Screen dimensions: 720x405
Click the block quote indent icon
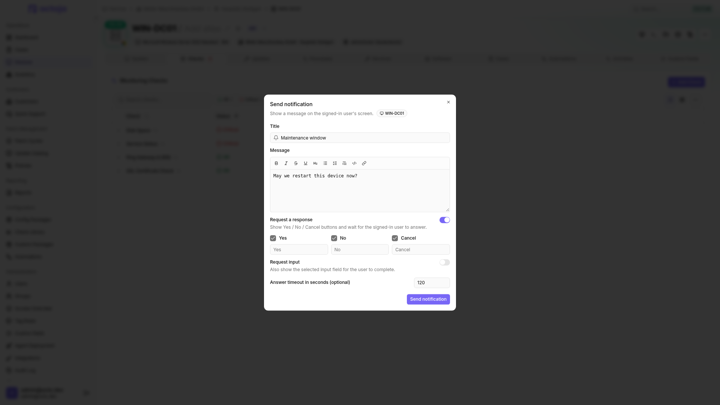click(345, 163)
